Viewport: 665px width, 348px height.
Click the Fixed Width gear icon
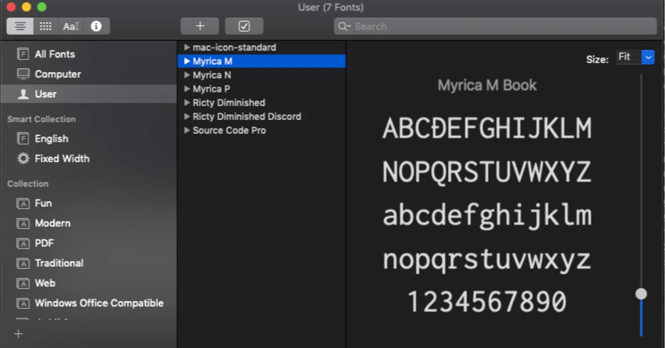point(23,159)
